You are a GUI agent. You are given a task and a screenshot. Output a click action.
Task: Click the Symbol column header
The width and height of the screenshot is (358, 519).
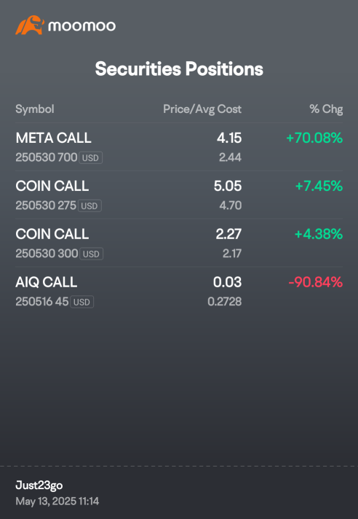[x=35, y=109]
